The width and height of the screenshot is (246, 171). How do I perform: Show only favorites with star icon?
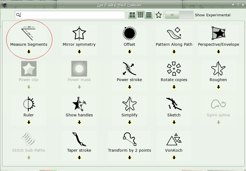[158, 15]
